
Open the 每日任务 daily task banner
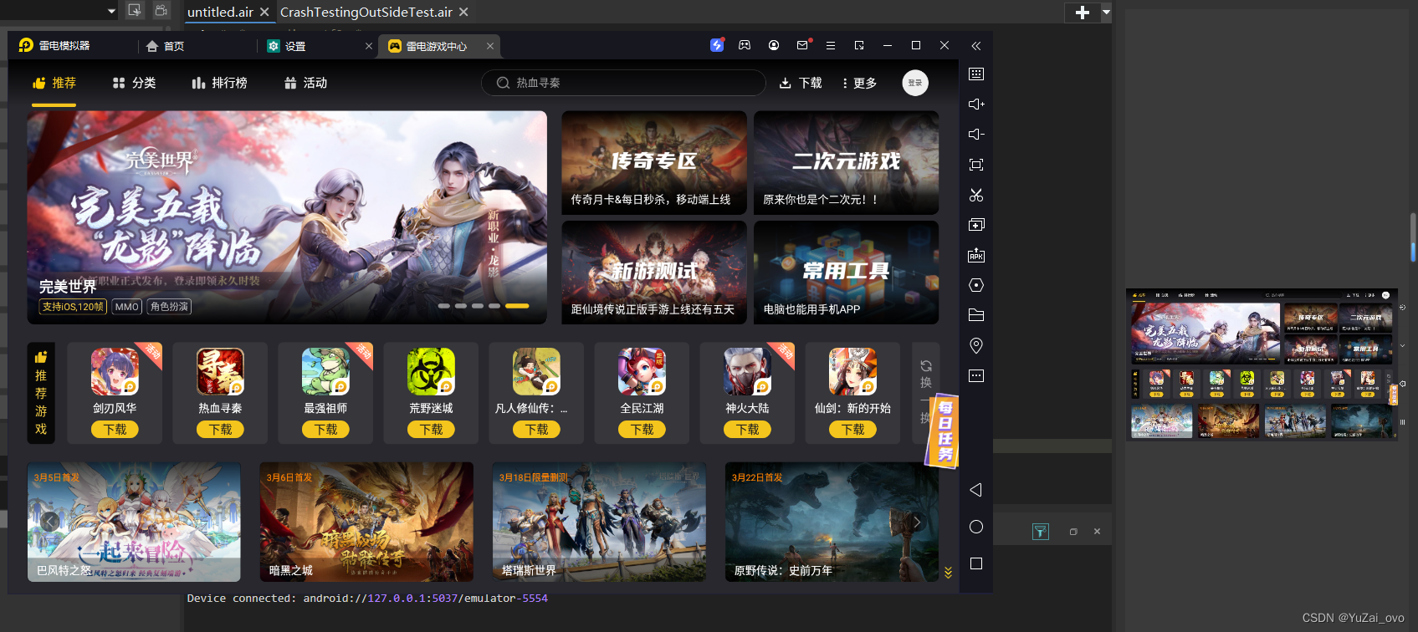coord(944,431)
